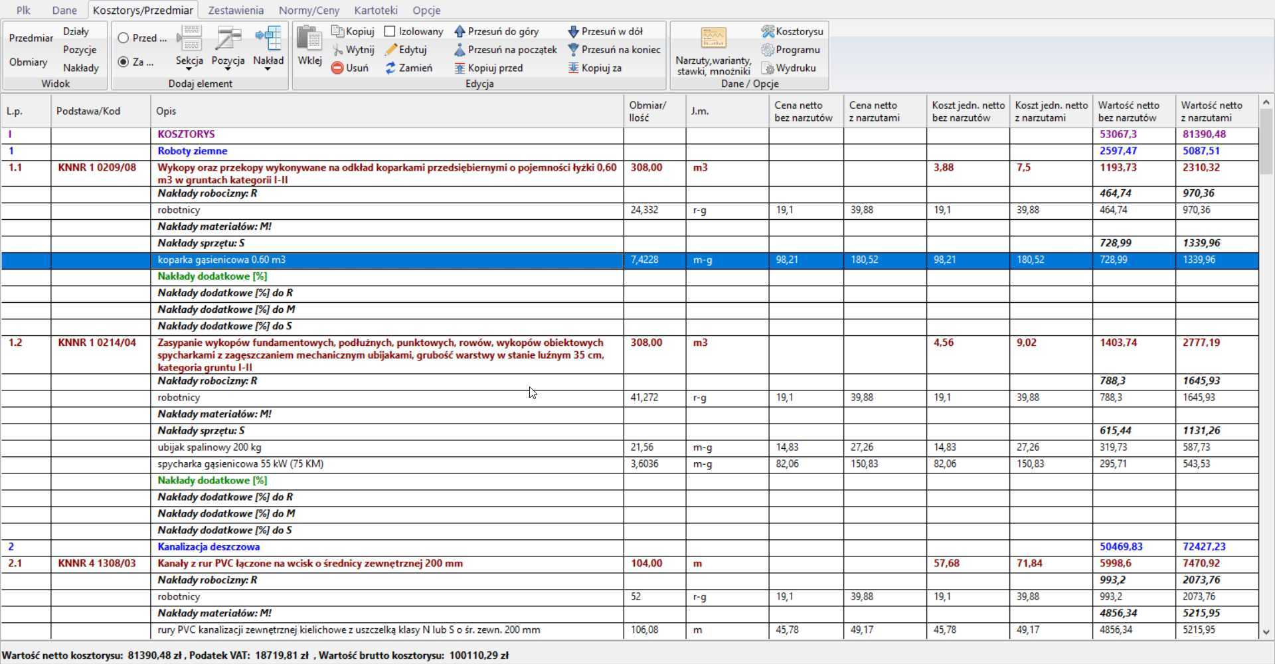Image resolution: width=1275 pixels, height=664 pixels.
Task: Expand the Sekcja dropdown arrow
Action: click(x=189, y=69)
